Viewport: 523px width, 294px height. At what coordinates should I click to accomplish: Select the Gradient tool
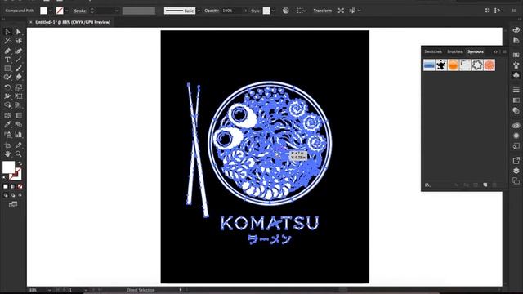click(18, 115)
